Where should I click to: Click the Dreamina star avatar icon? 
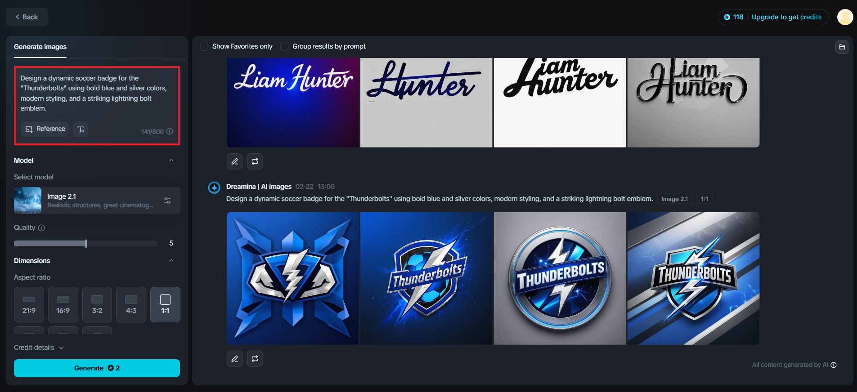click(214, 187)
